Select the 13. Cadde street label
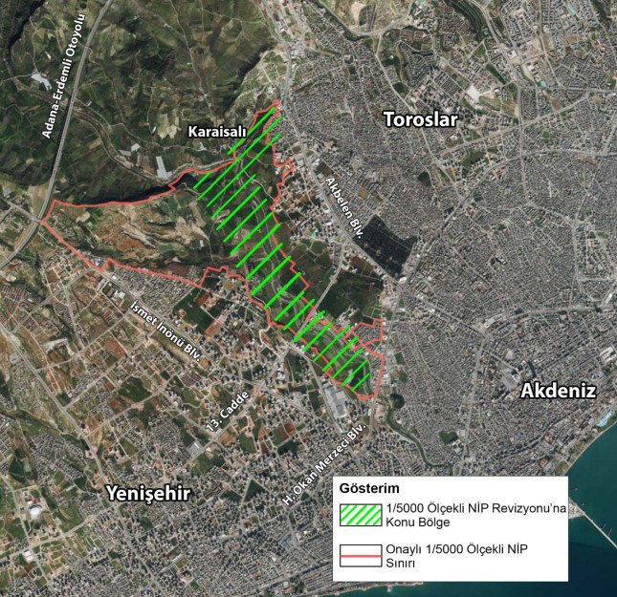The width and height of the screenshot is (617, 597). [232, 408]
